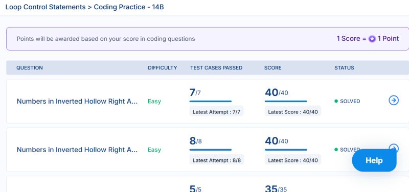
Task: Click the TEST CASES PASSED column header
Action: coord(216,68)
